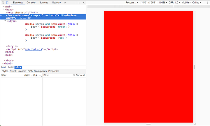210x126 pixels.
Task: Grab the right-edge viewport resize handle
Action: [x=195, y=67]
